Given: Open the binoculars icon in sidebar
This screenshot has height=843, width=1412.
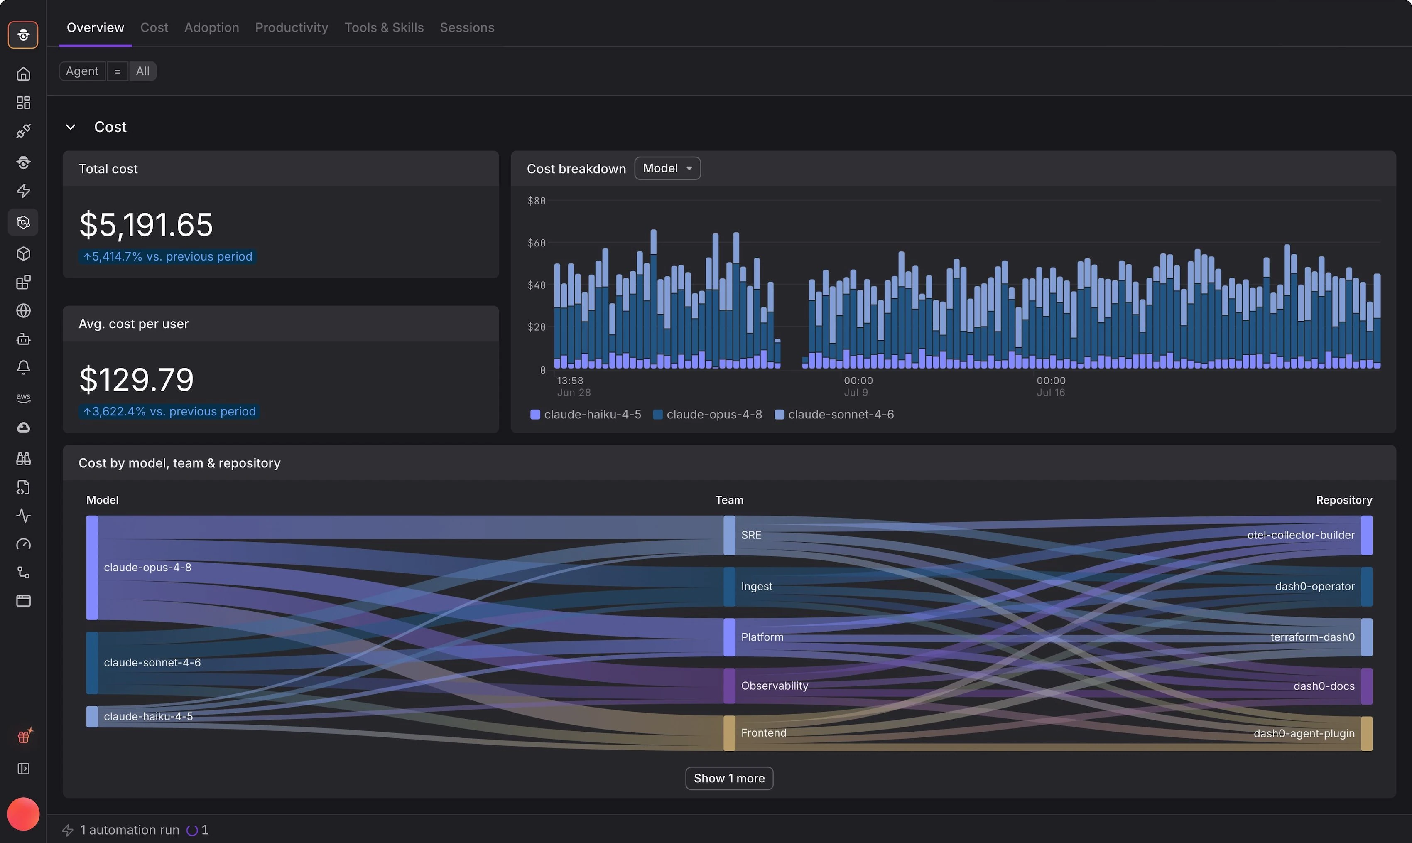Looking at the screenshot, I should (23, 458).
